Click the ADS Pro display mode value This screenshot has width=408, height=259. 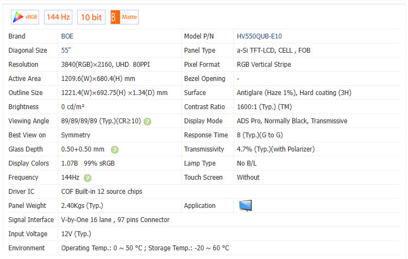(x=292, y=121)
